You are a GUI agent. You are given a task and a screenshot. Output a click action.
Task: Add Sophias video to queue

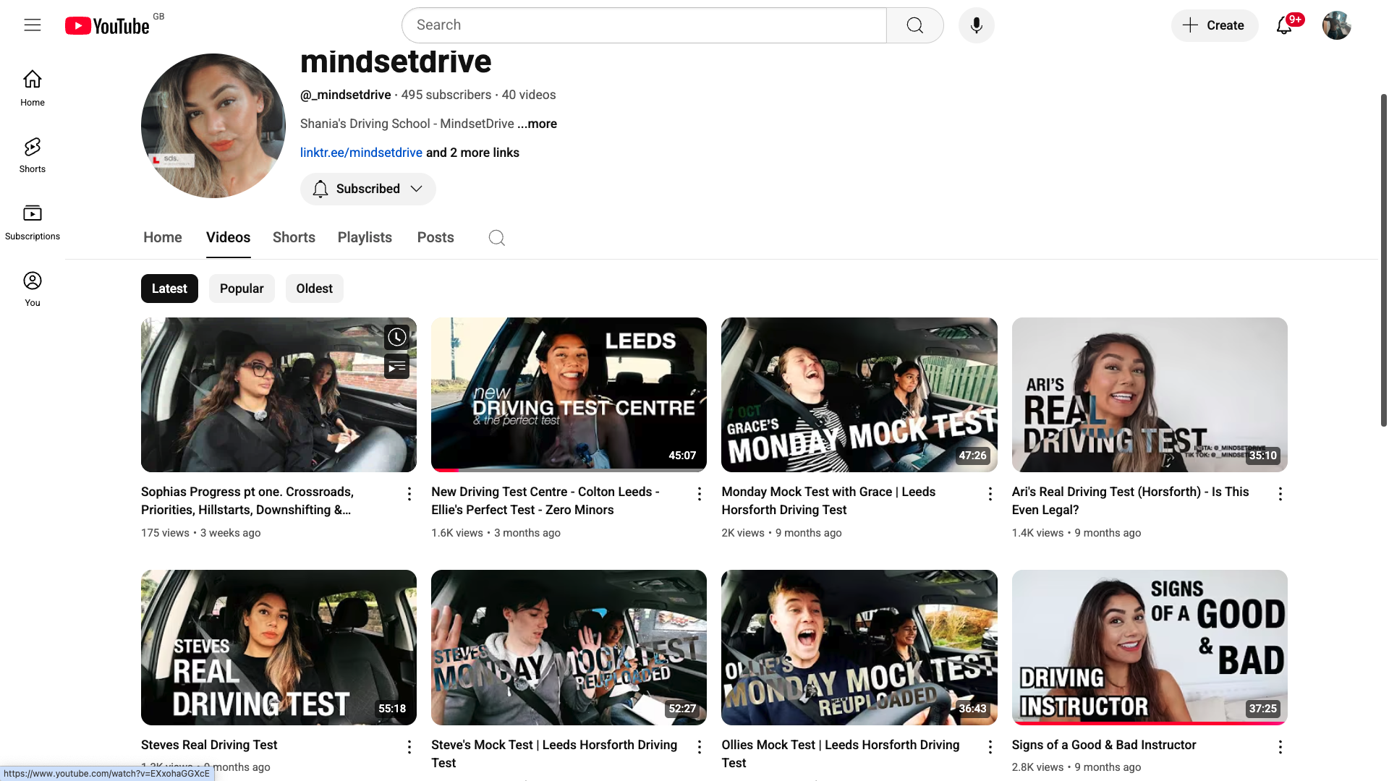[x=396, y=367]
